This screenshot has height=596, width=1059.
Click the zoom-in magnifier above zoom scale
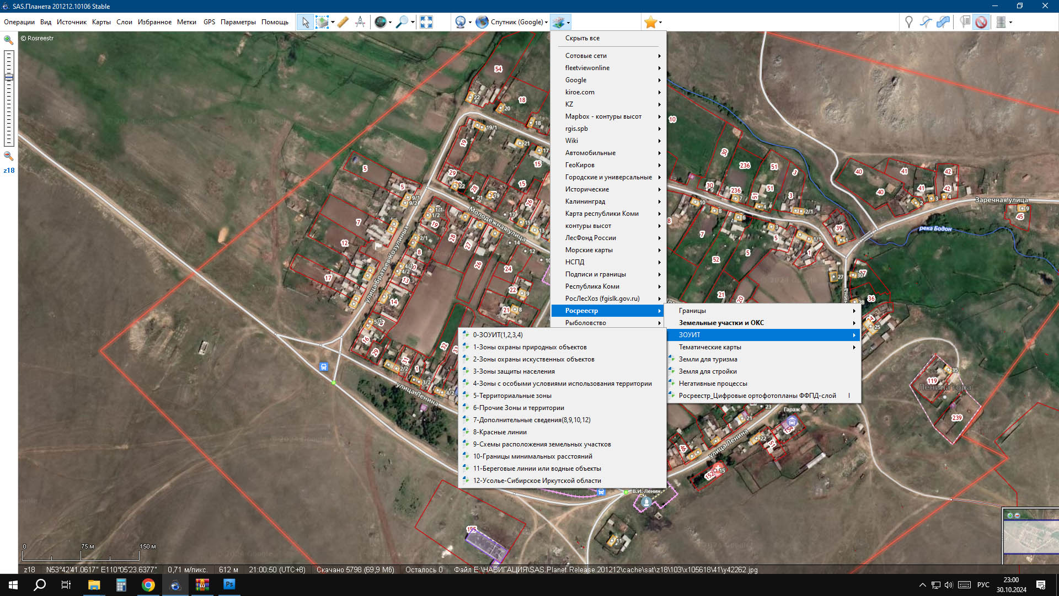point(9,40)
